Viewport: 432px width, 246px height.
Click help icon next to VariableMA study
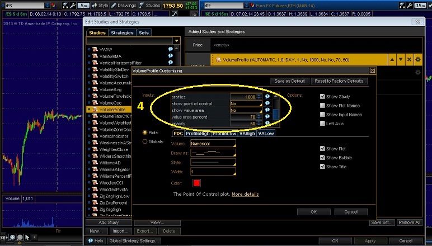pos(170,56)
